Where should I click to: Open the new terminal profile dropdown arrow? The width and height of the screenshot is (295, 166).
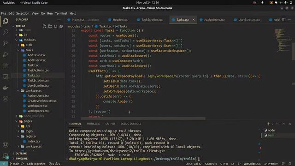click(x=272, y=124)
